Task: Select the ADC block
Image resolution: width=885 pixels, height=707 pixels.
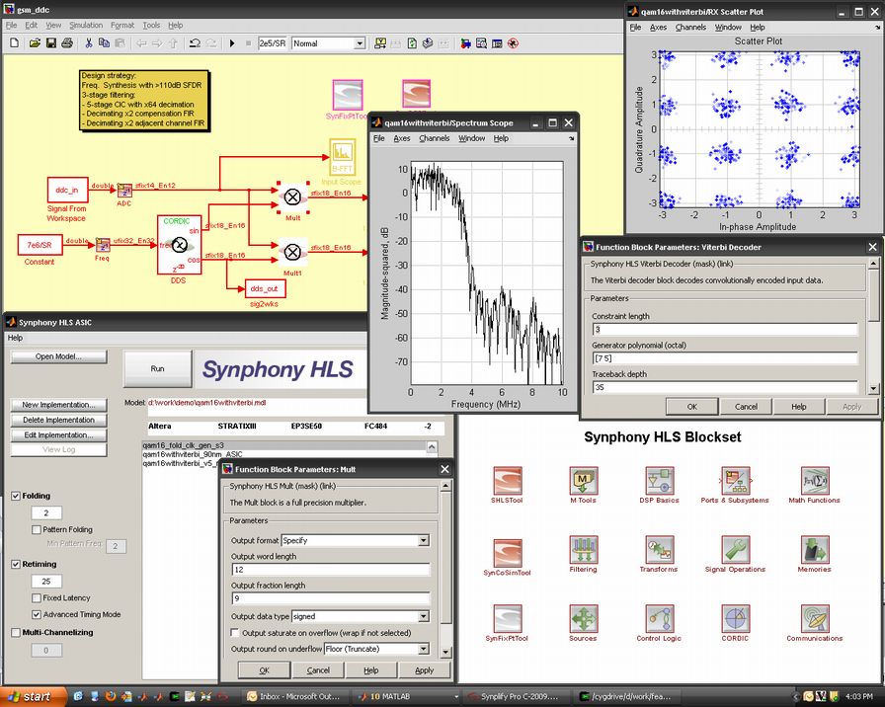Action: tap(124, 191)
